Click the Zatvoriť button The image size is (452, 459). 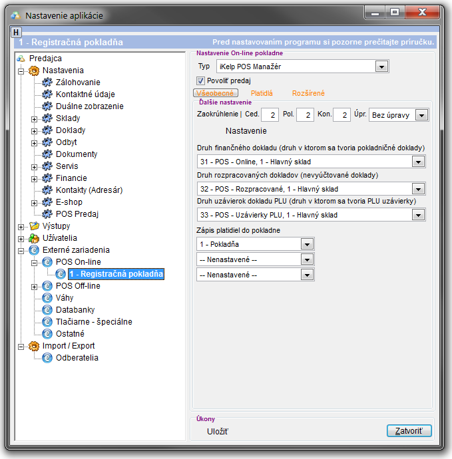pos(409,431)
